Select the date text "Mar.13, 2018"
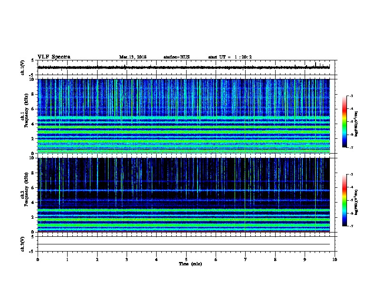 (133, 57)
